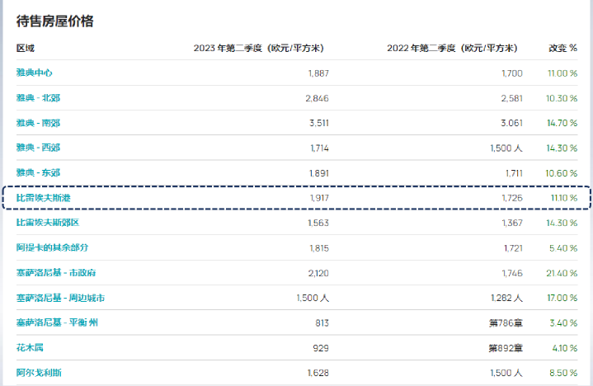Select the 塞萨洛尼基 - 平衡 州 link
This screenshot has height=386, width=593.
click(58, 322)
